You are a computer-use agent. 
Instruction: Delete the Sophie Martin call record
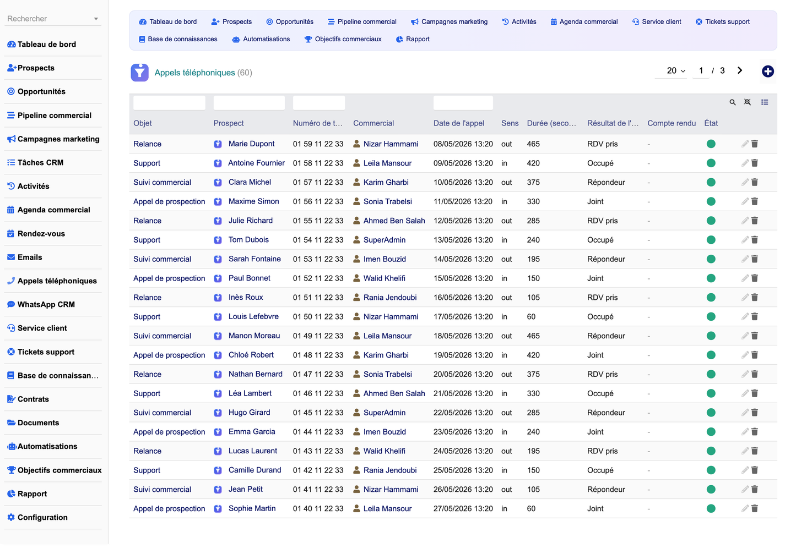755,509
